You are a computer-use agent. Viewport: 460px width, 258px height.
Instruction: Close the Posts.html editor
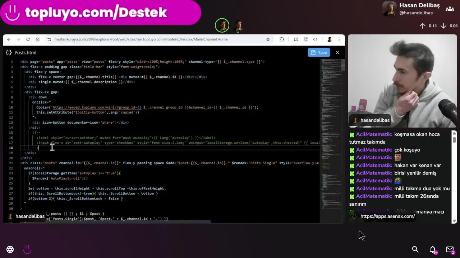point(337,53)
